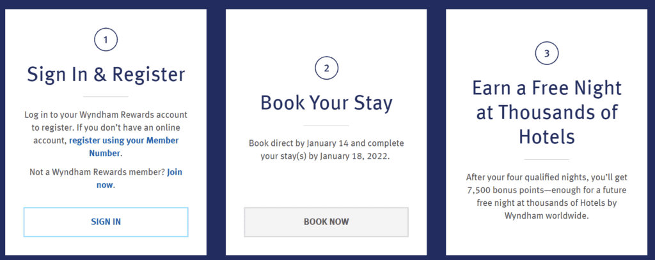Screen dimensions: 655x260
Task: Click divider line under Book Your Stay
Action: pos(326,125)
